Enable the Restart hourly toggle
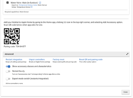Viewport: 133px width, 98px height. [x=8, y=71]
